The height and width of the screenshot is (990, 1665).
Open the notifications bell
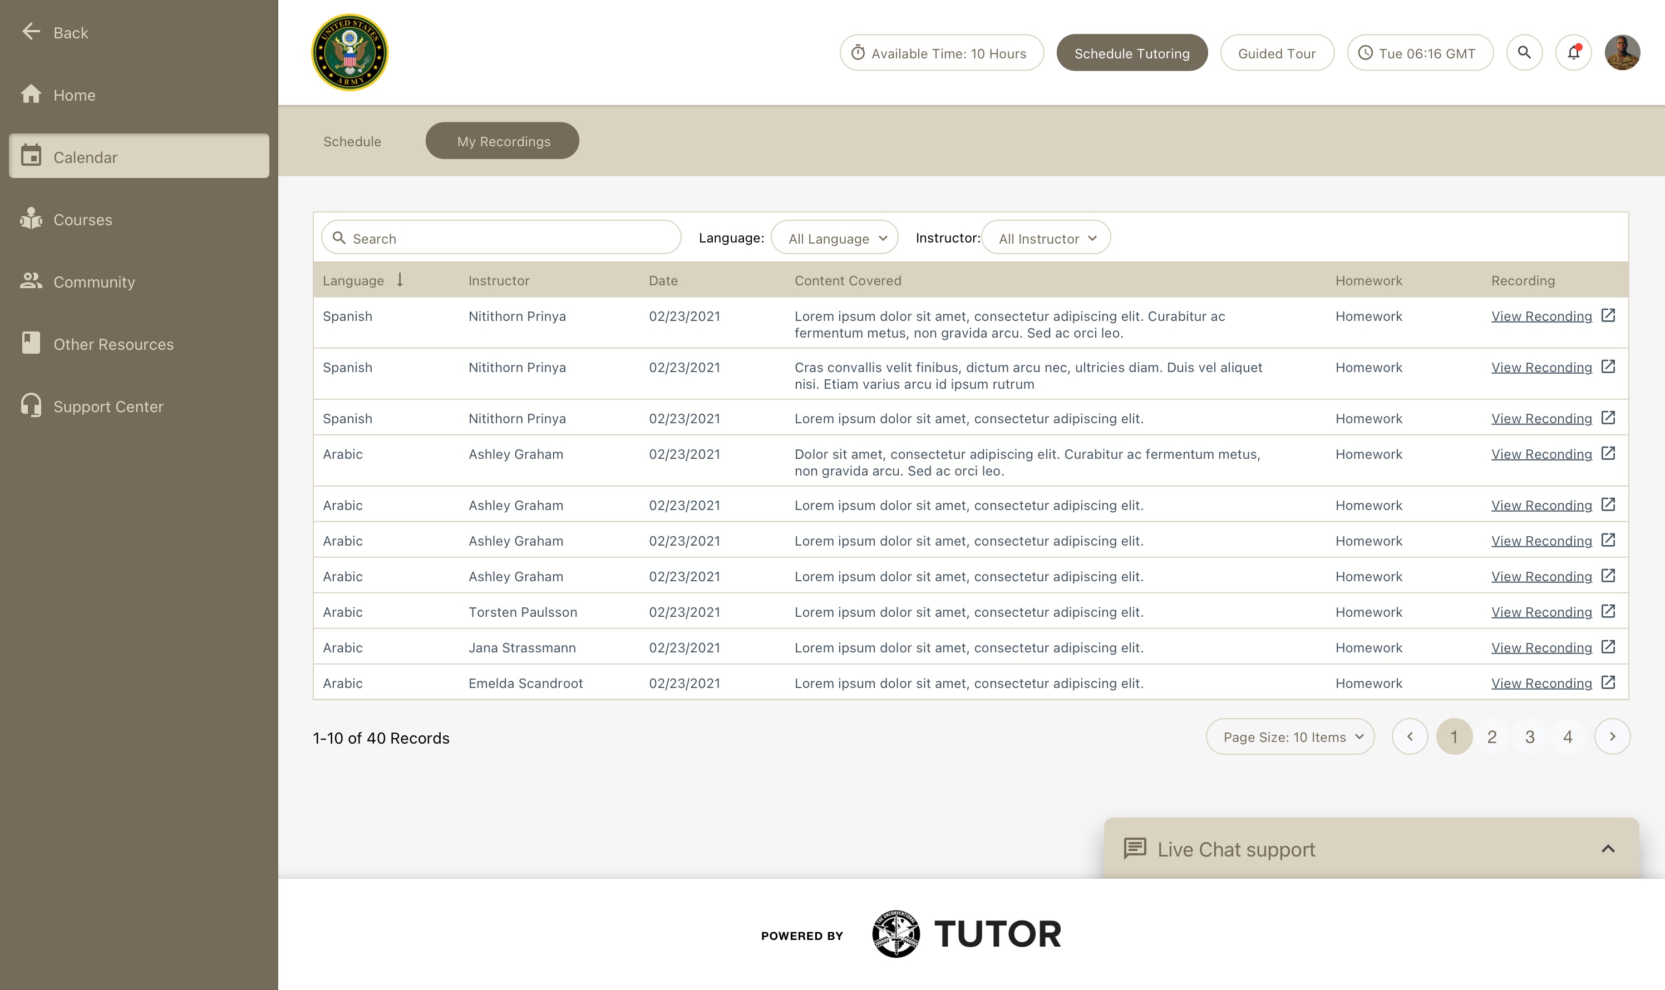(1574, 53)
